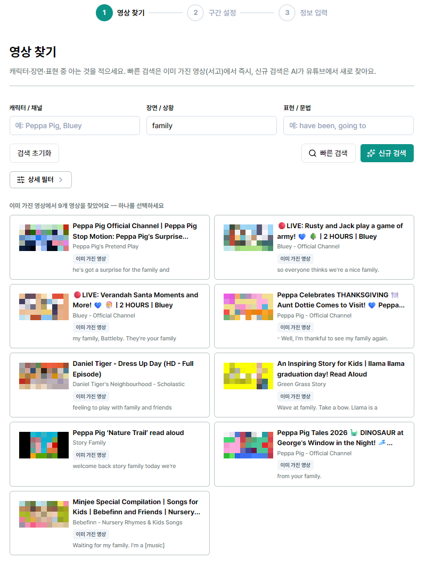Click the snippet 'so everyone thinks we're a nice family.'
Viewport: 426px width, 568px height.
pyautogui.click(x=328, y=270)
